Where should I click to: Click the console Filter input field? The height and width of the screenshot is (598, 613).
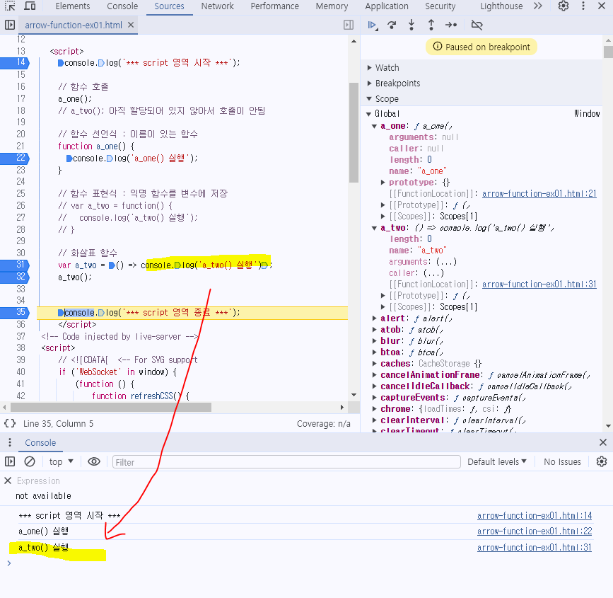click(x=286, y=462)
